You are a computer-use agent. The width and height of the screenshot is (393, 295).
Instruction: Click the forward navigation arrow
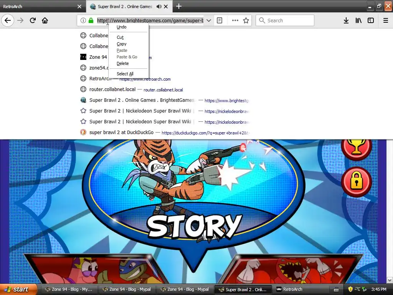click(x=20, y=20)
